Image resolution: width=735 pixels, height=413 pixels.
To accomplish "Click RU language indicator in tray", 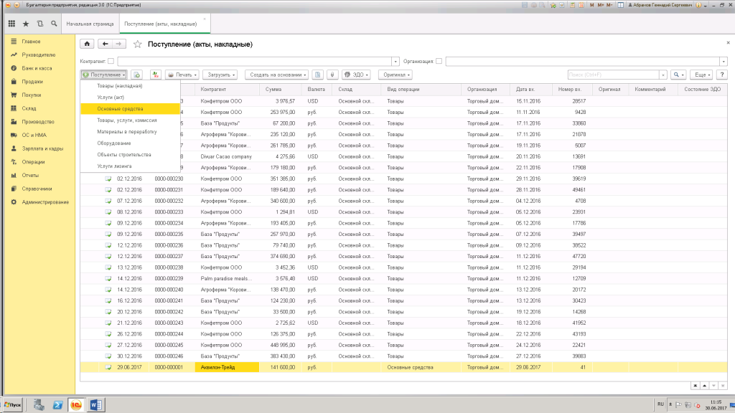I will coord(660,404).
